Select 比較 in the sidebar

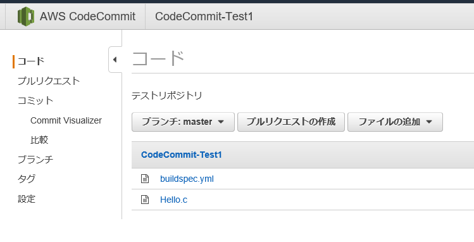(x=39, y=140)
